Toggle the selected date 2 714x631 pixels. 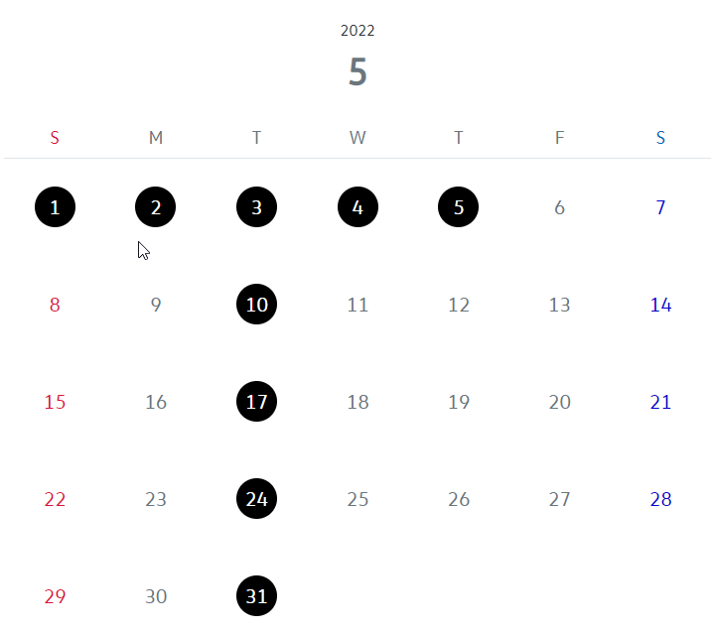pyautogui.click(x=156, y=207)
